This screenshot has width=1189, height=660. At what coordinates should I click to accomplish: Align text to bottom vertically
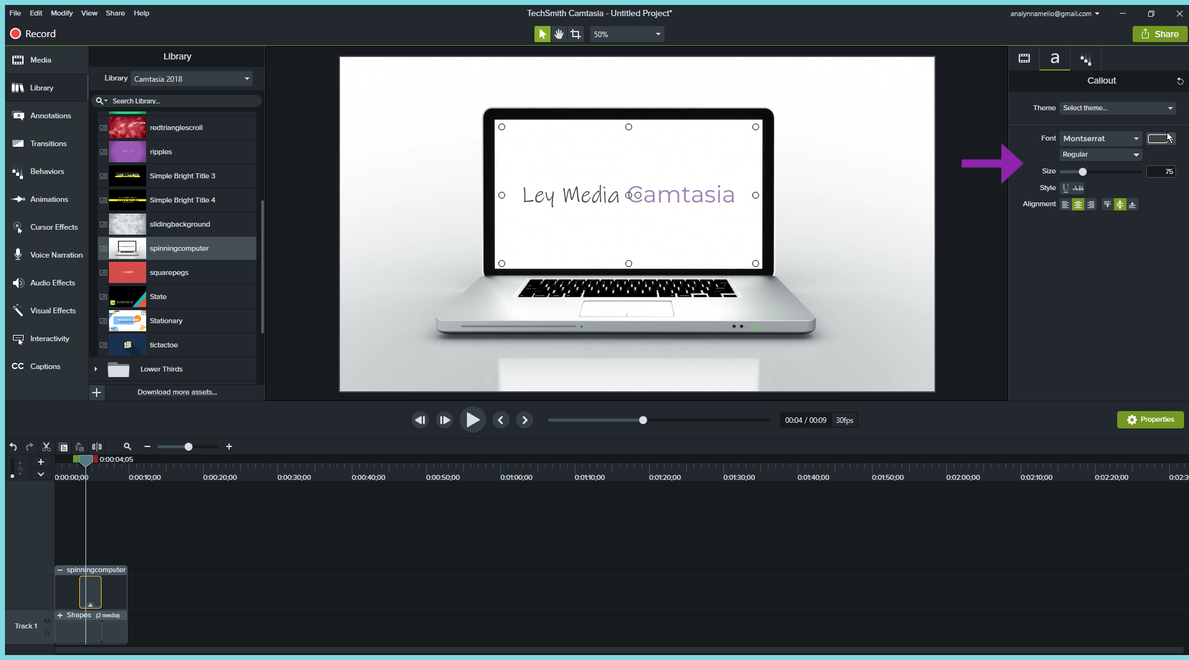pos(1132,204)
